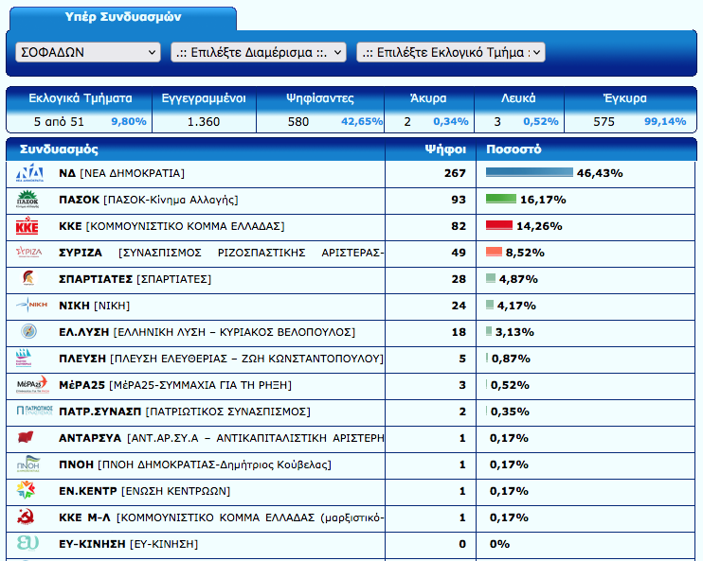Click the ΜέΡΑ25 party logo
The width and height of the screenshot is (703, 561).
(x=29, y=385)
